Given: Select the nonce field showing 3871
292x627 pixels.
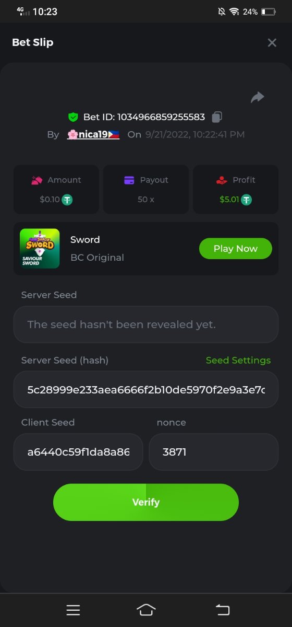Looking at the screenshot, I should click(214, 452).
